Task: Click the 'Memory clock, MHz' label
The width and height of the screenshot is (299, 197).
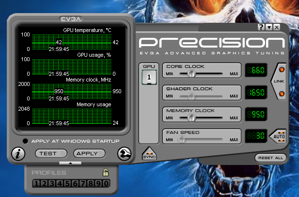Action: tap(89, 80)
